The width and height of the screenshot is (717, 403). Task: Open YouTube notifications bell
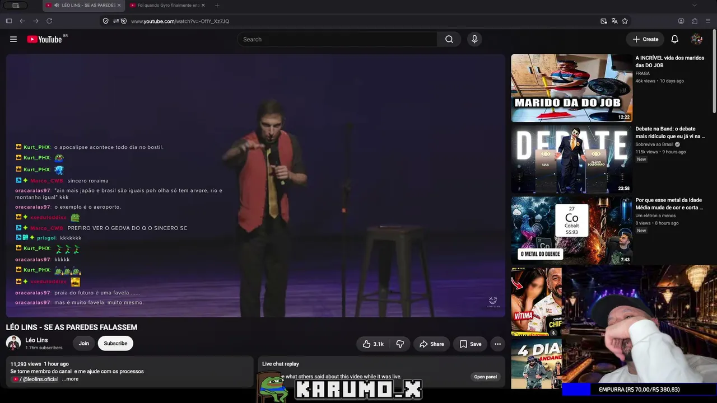tap(675, 39)
